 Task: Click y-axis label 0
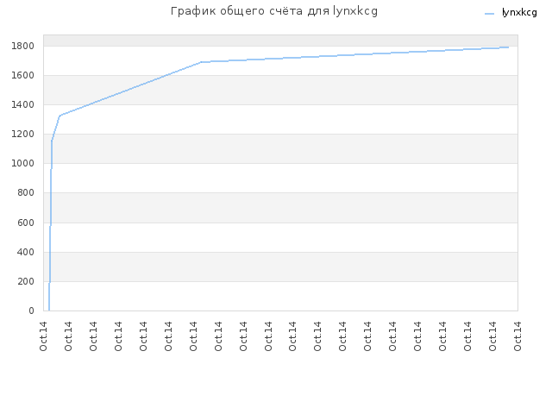[x=31, y=310]
